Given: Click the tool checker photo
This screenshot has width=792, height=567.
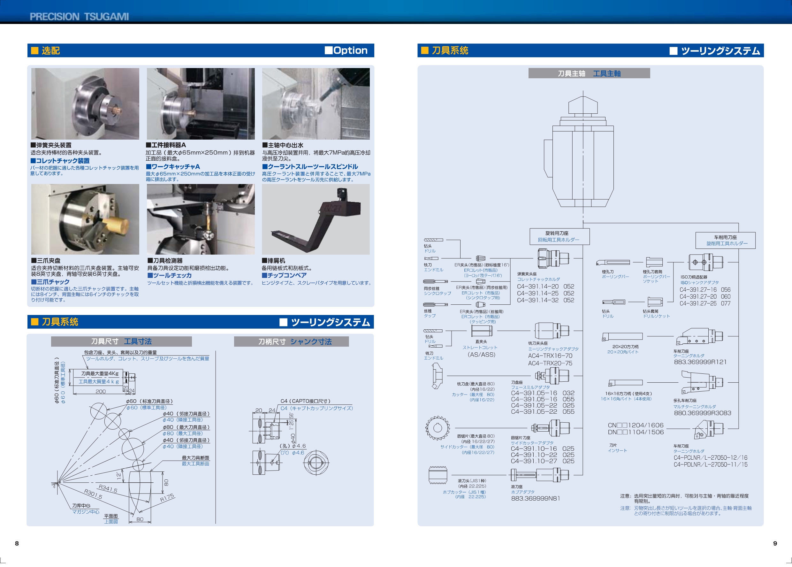Looking at the screenshot, I should 201,219.
